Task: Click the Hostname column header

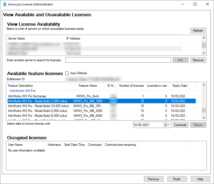Action: (x=54, y=145)
